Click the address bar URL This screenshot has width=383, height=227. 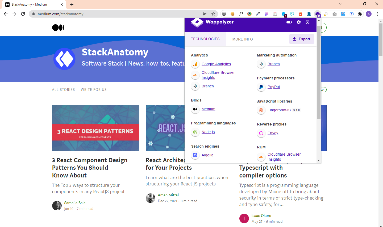point(61,14)
